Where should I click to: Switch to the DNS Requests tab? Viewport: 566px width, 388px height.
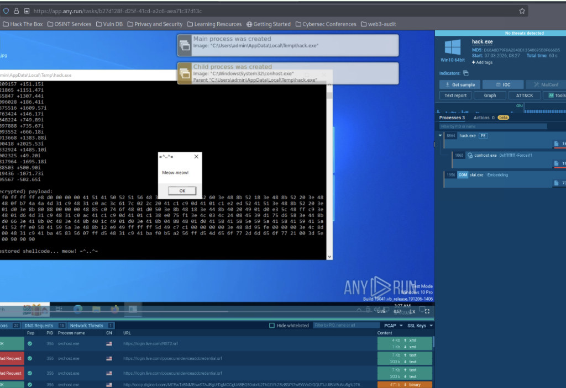[39, 326]
